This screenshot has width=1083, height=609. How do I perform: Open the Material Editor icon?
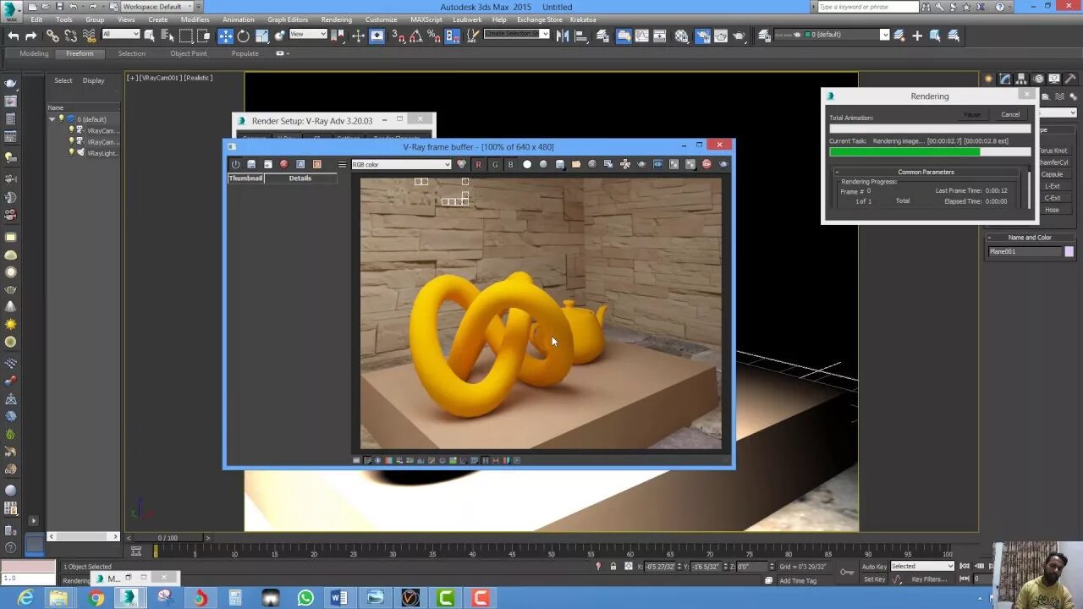click(681, 36)
